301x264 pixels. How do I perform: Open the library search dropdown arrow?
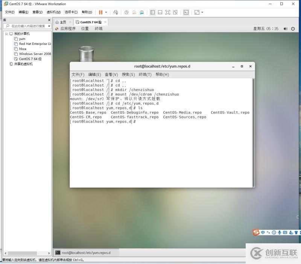click(x=49, y=26)
